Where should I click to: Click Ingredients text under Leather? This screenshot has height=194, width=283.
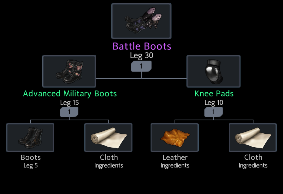pyautogui.click(x=175, y=165)
